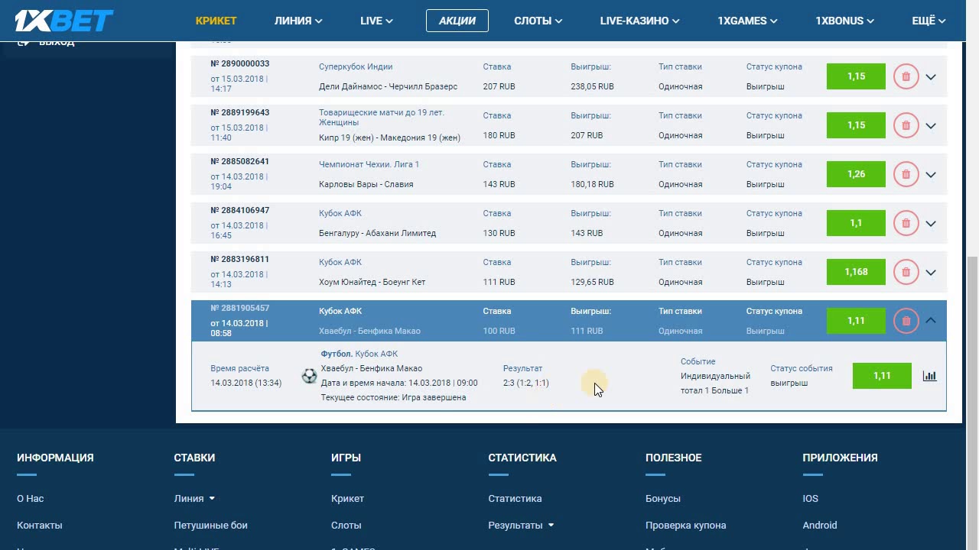Open footer Android app link
Image resolution: width=979 pixels, height=550 pixels.
coord(820,526)
